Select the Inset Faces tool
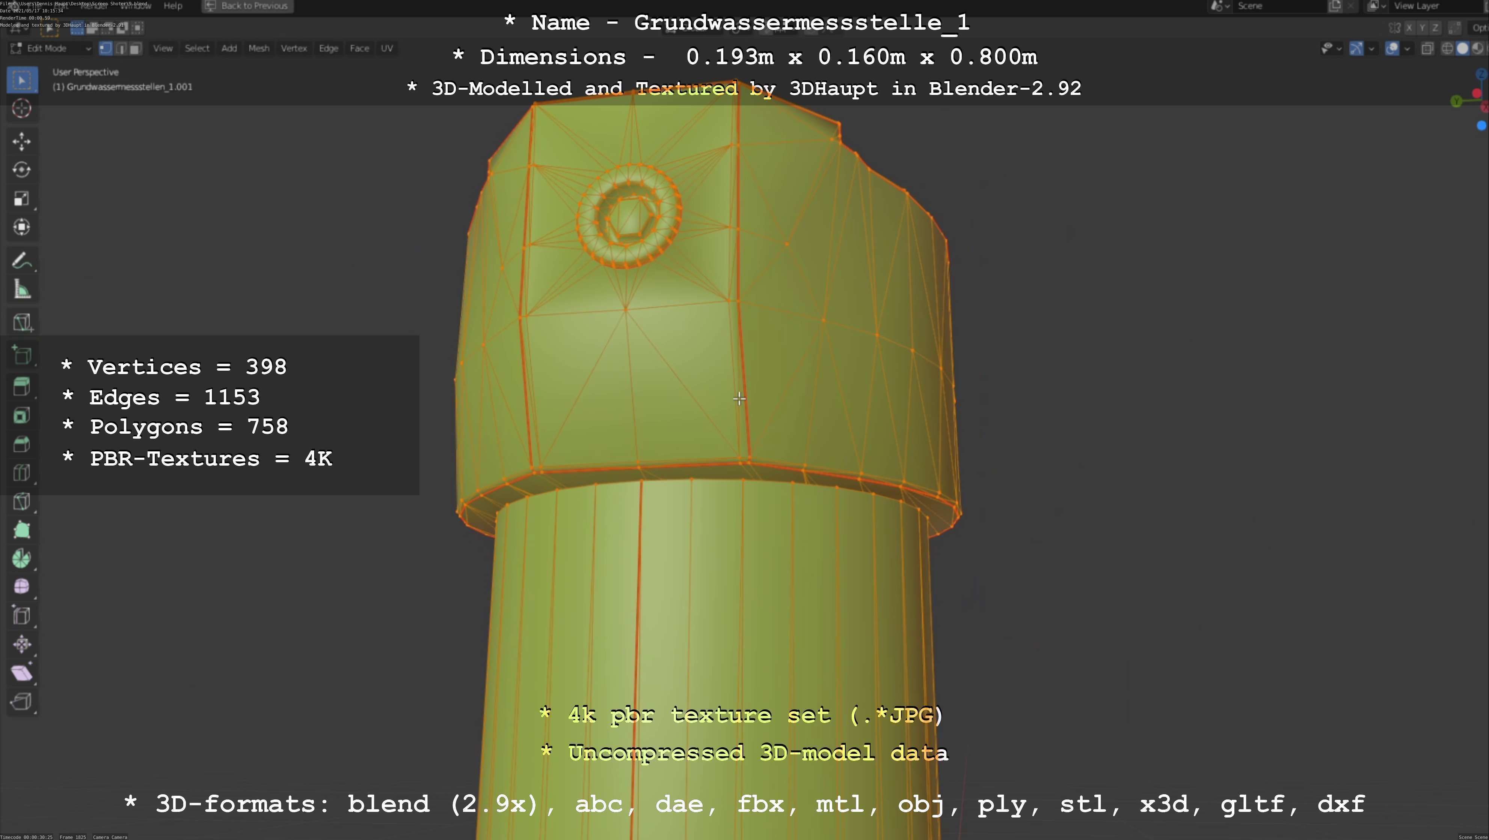 coord(22,416)
